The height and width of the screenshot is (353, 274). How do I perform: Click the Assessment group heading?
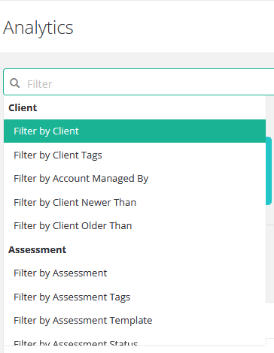[x=38, y=250]
